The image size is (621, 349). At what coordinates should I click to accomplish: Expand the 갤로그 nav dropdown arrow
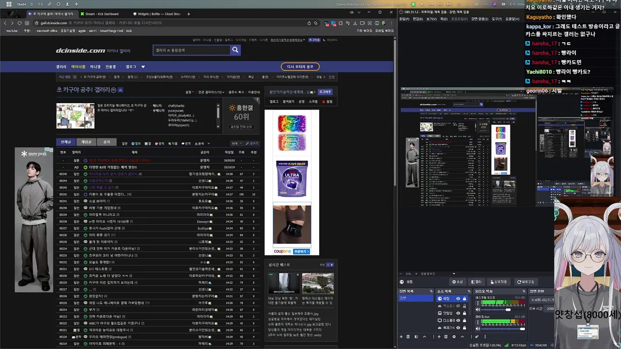coord(143,67)
